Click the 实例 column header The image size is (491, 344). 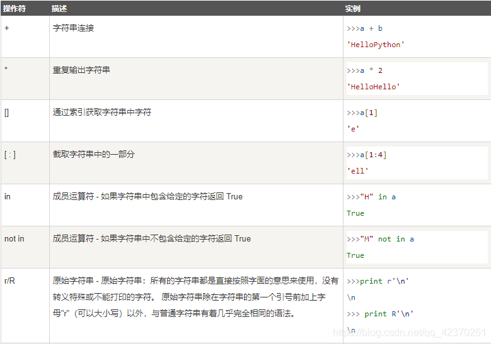pos(352,8)
